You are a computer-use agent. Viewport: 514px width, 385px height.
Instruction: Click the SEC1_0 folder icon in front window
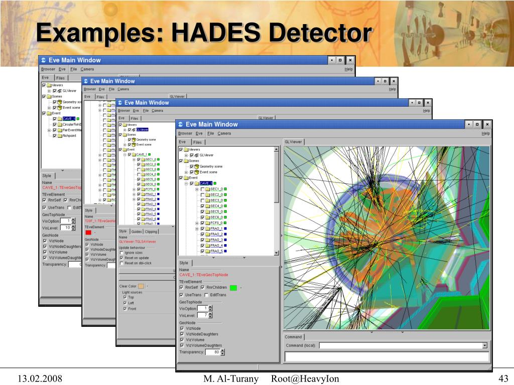point(207,189)
